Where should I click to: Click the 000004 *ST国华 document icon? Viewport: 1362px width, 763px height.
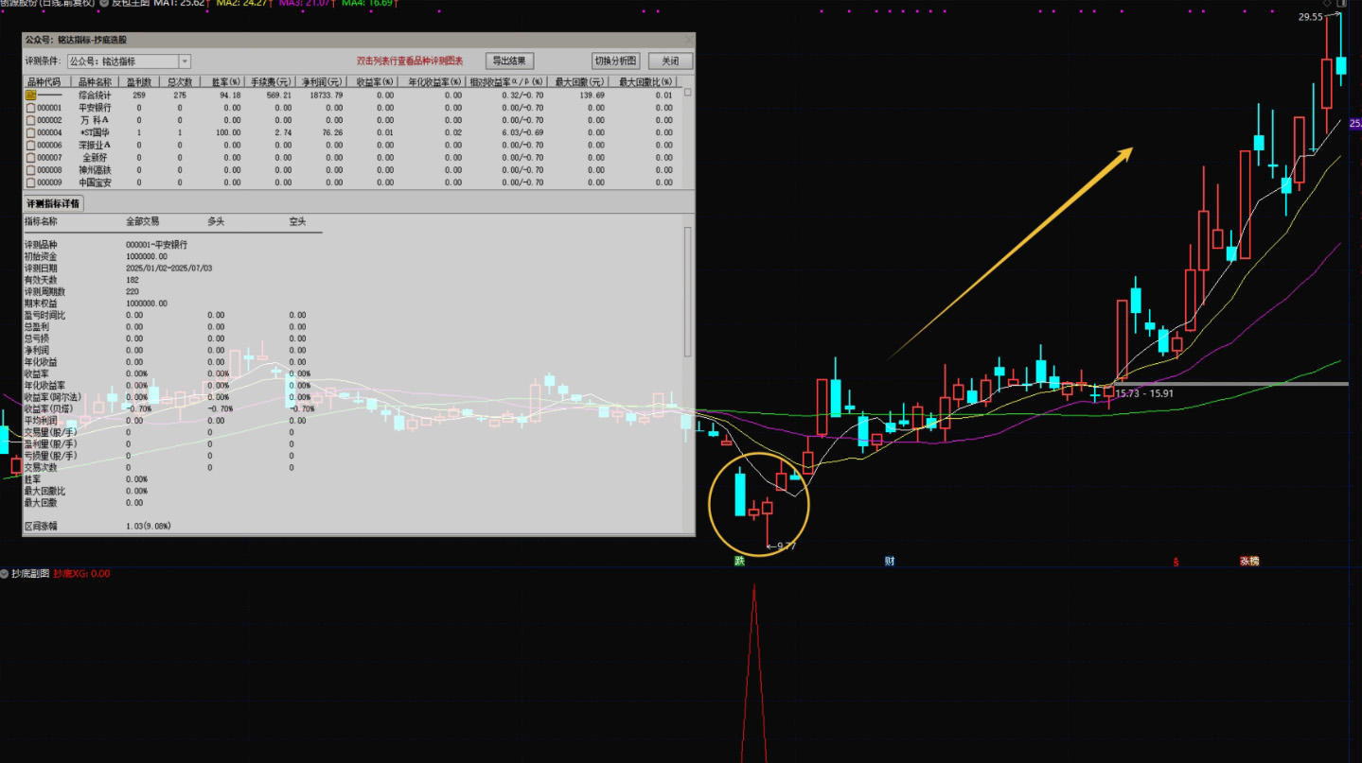(30, 132)
